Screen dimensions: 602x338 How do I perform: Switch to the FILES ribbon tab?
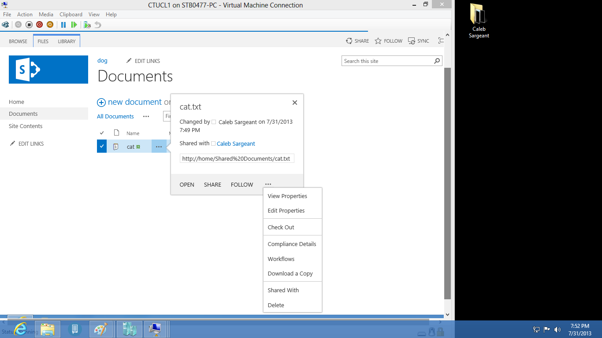[43, 41]
